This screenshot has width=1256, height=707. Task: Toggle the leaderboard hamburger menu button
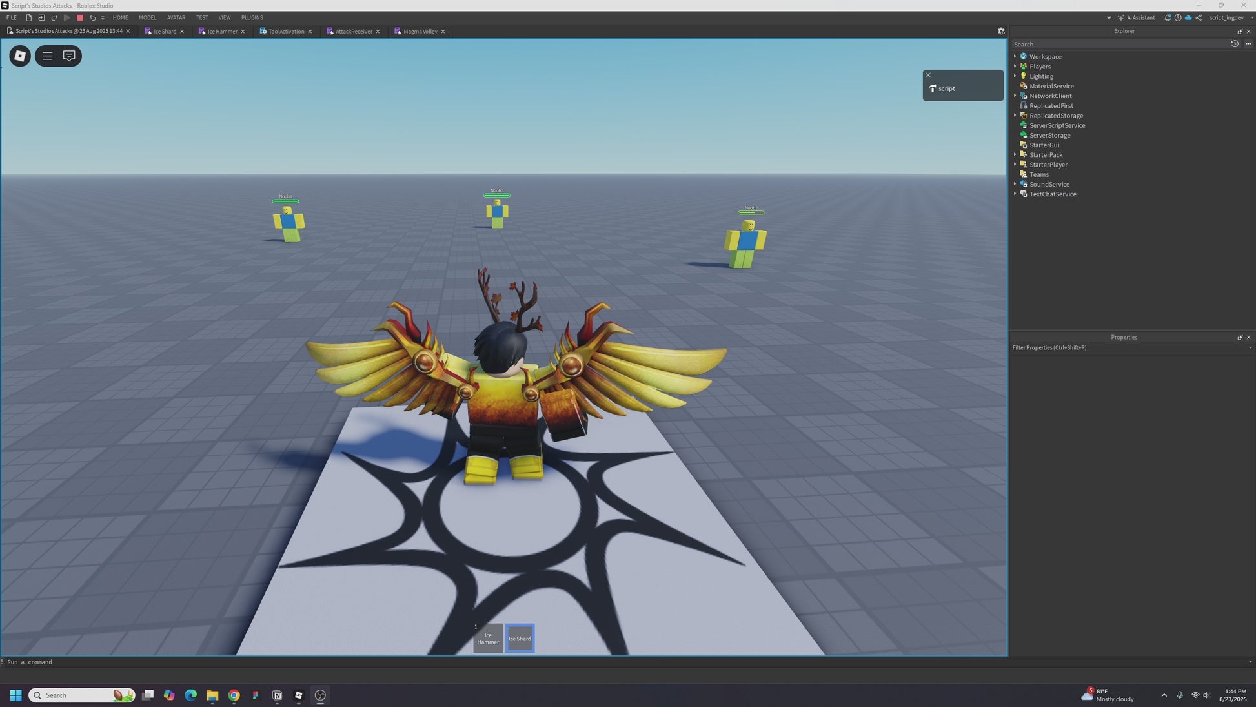pyautogui.click(x=47, y=56)
